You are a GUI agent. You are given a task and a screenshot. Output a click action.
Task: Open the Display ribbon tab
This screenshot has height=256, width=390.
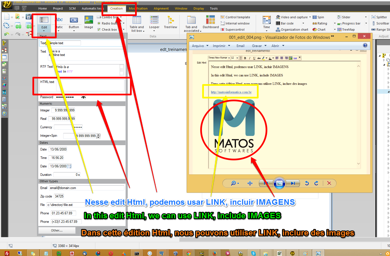click(199, 8)
